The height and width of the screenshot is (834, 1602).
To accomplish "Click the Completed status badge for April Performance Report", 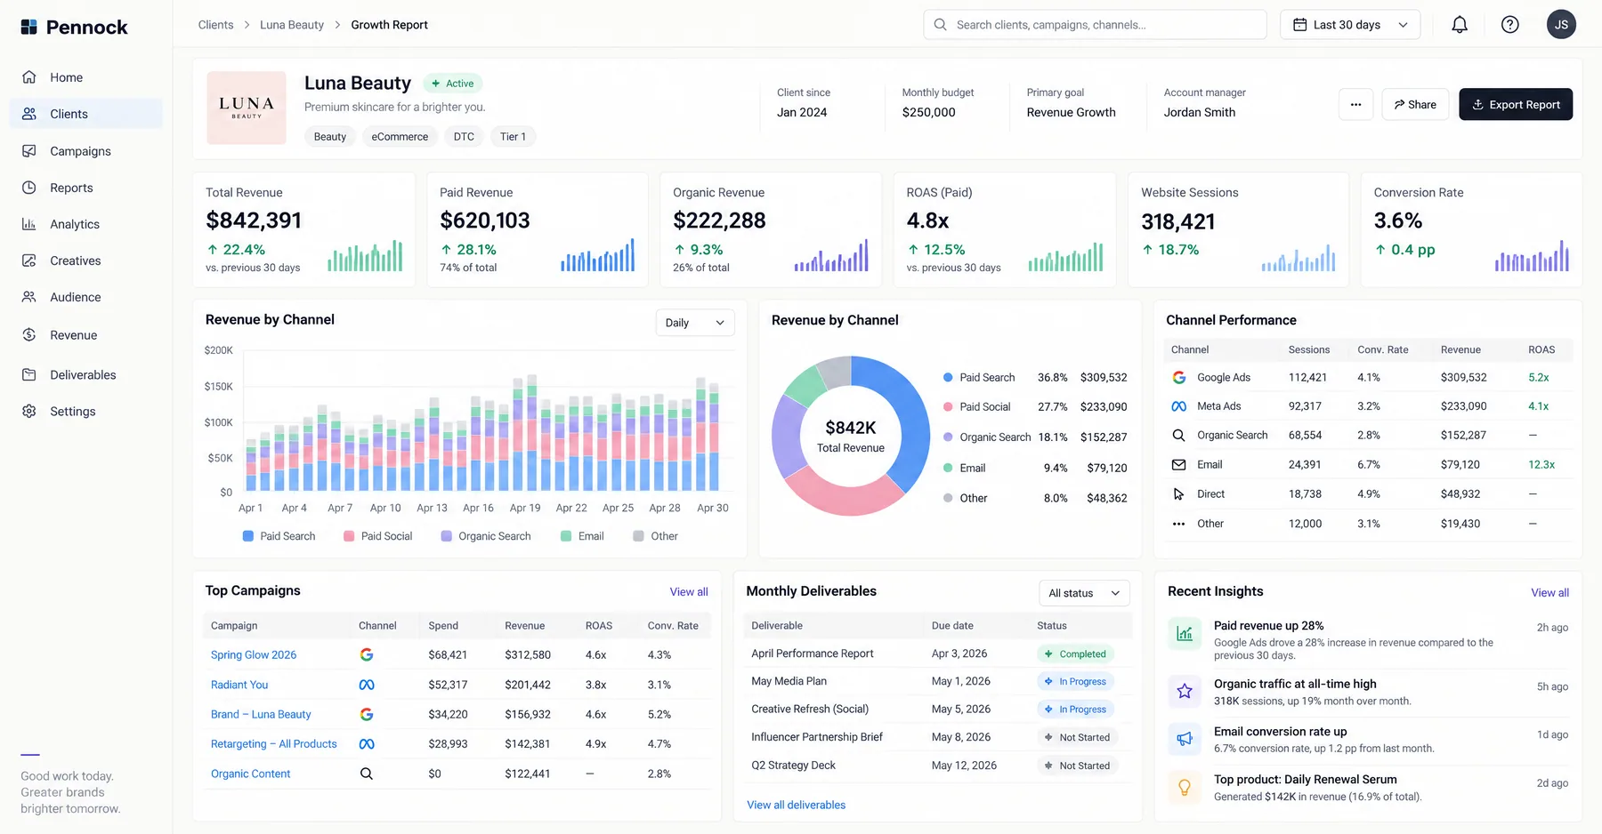I will (1075, 654).
